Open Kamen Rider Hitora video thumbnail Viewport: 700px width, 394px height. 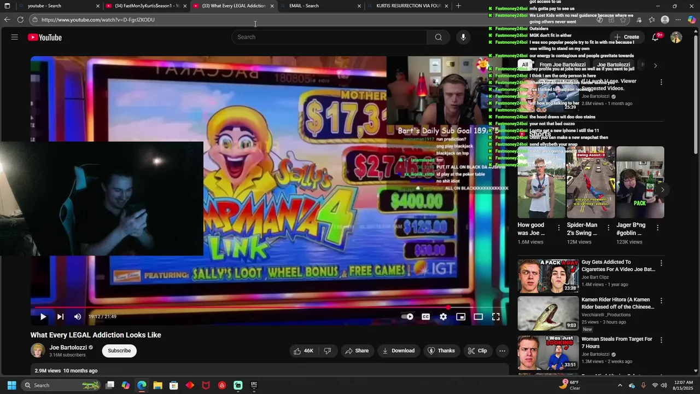tap(548, 314)
